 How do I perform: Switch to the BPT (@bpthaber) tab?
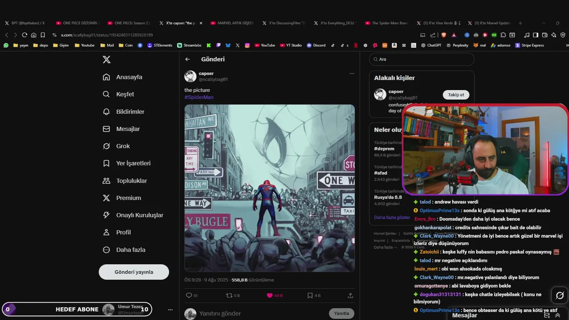click(25, 23)
